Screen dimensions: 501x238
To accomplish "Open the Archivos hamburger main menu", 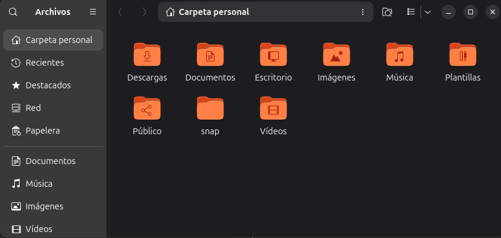I will 93,12.
